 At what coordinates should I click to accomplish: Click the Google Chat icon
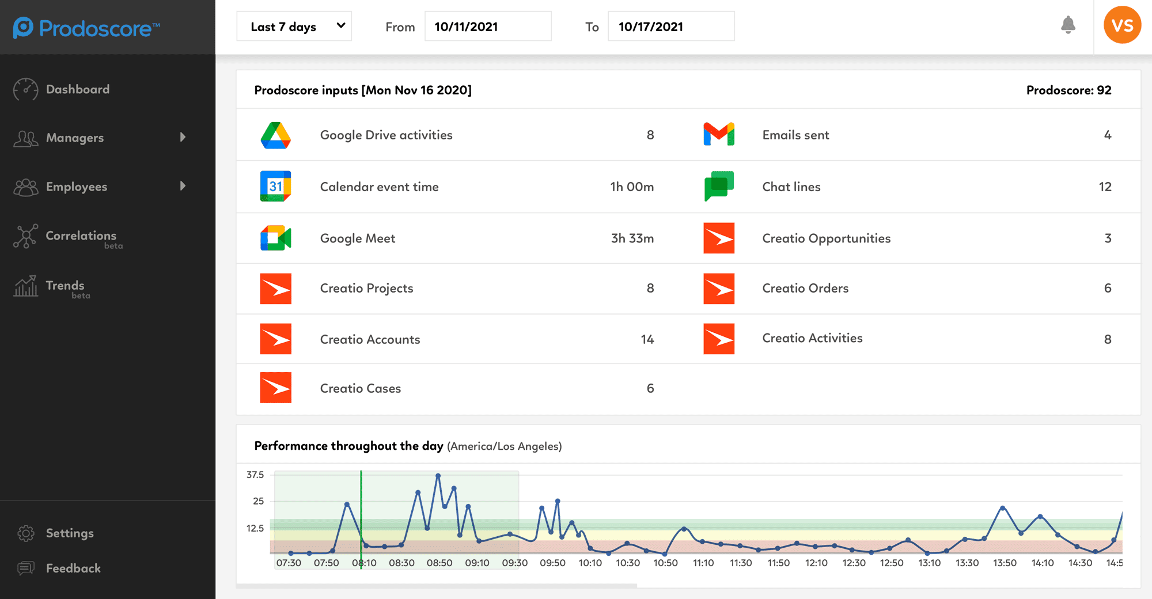[x=719, y=186]
